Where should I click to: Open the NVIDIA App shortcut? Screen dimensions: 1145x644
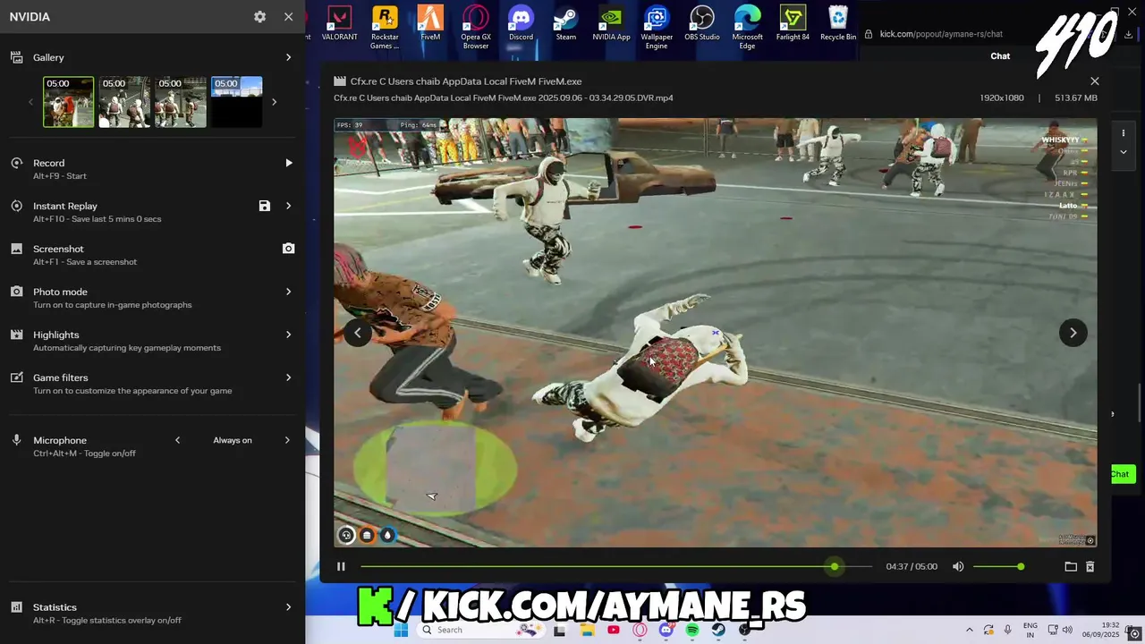tap(611, 24)
